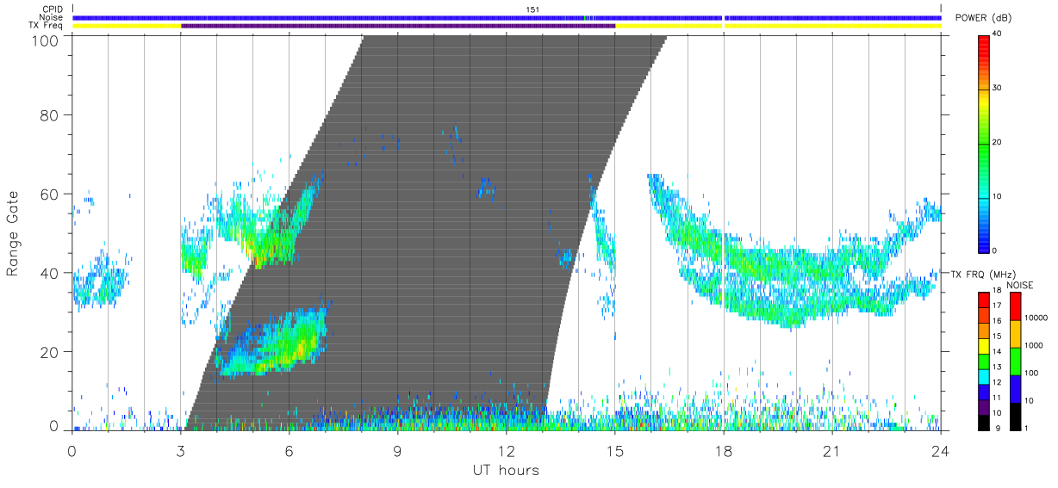Click the 20 tick on power colorbar
Screen dimensions: 1058x488
(997, 143)
